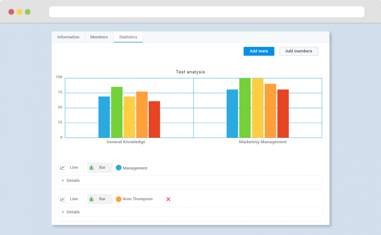
Task: Click the yellow window minimize dot
Action: coord(20,12)
